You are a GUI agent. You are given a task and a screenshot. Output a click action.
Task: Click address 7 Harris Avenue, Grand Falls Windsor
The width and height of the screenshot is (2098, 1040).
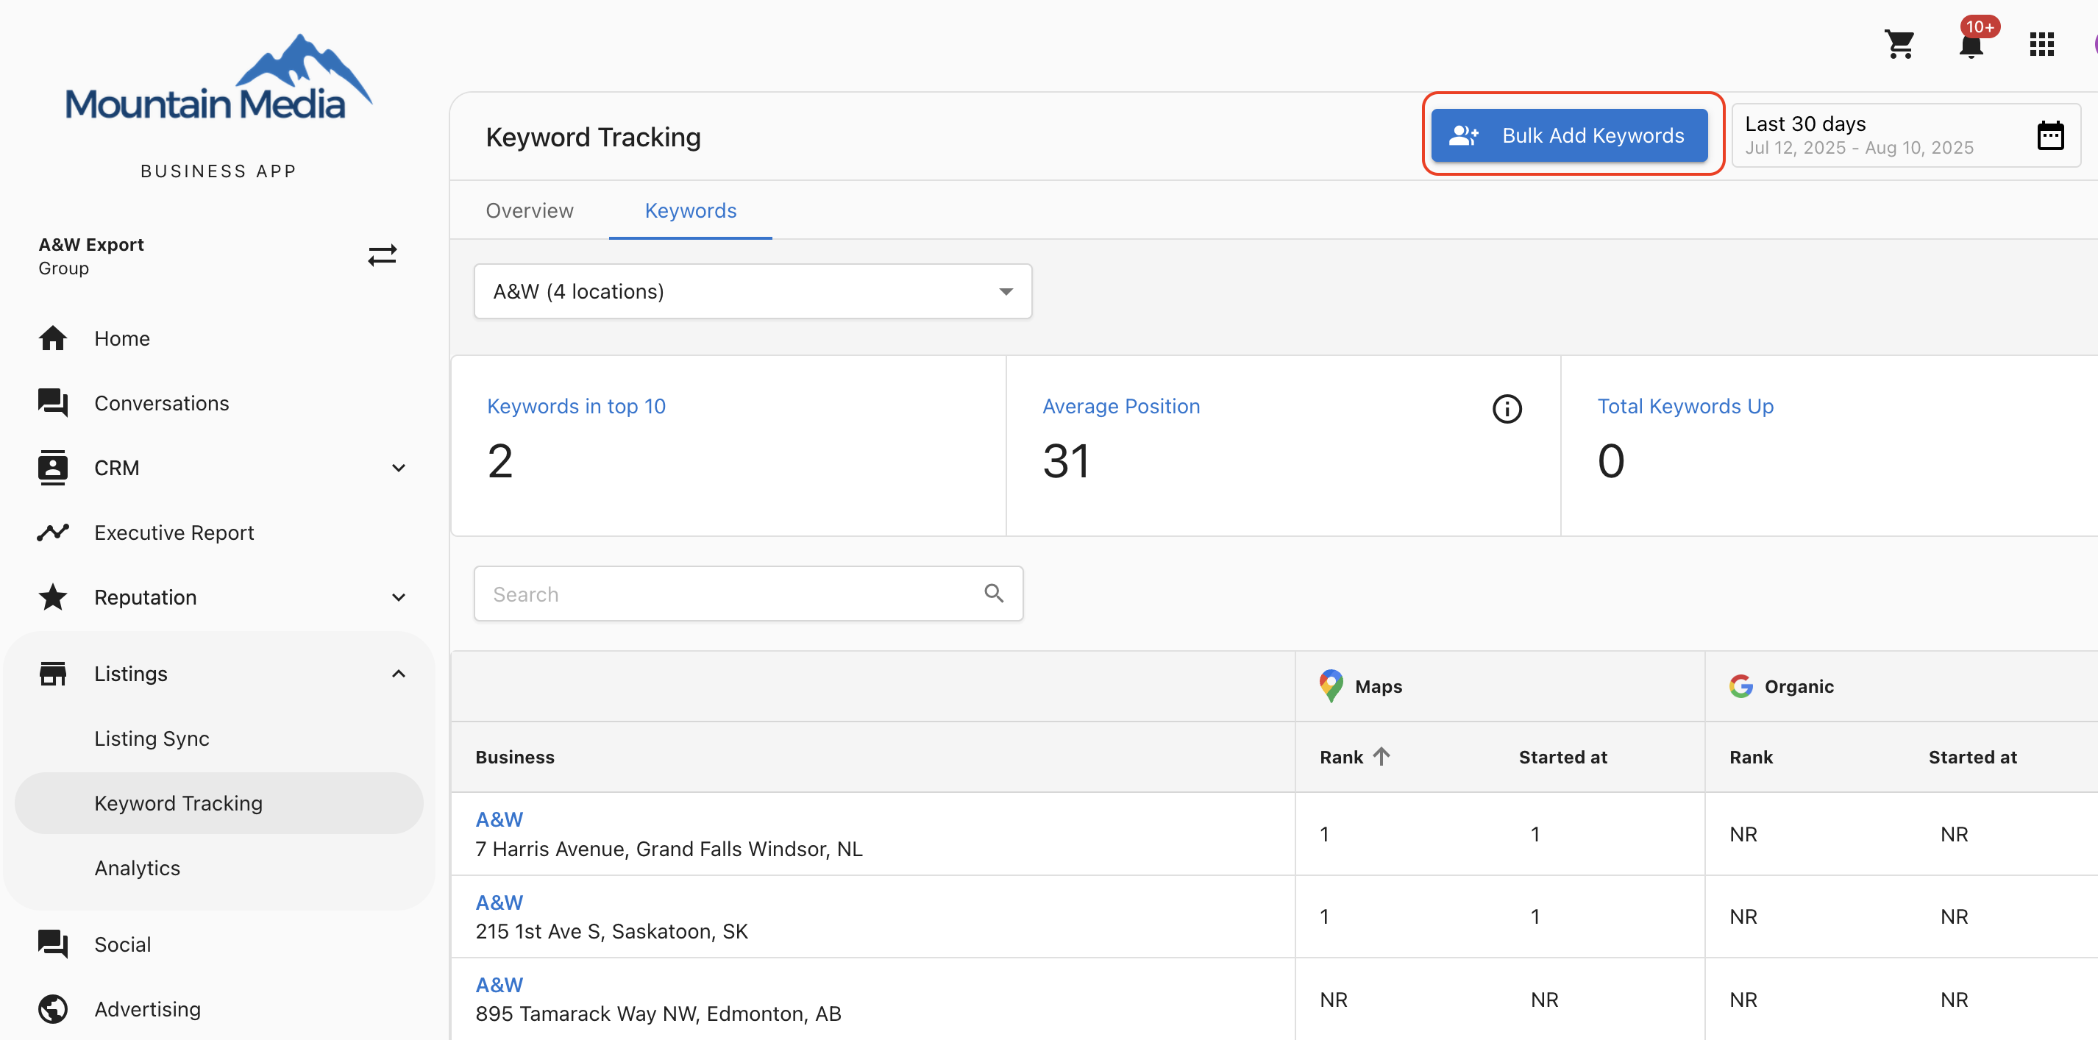click(669, 849)
